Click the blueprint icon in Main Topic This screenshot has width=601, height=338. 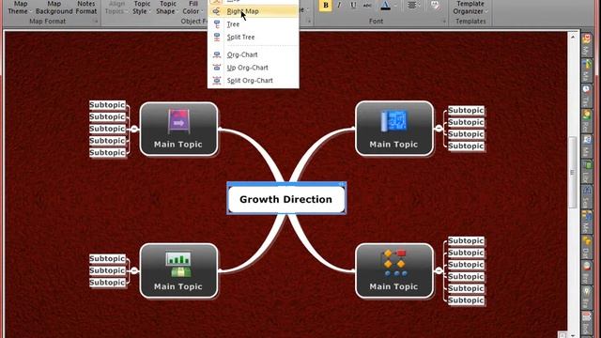point(393,121)
